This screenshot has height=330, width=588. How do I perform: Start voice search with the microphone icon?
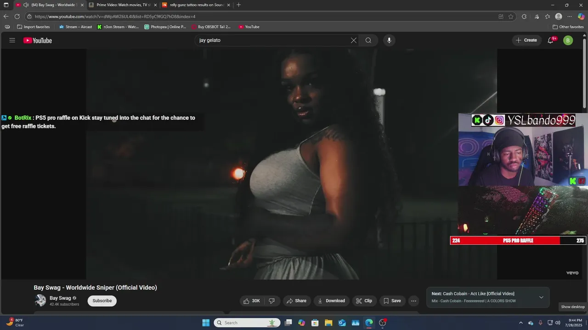pyautogui.click(x=389, y=40)
